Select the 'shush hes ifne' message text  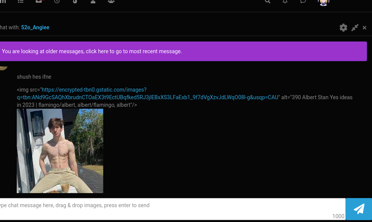tap(34, 77)
